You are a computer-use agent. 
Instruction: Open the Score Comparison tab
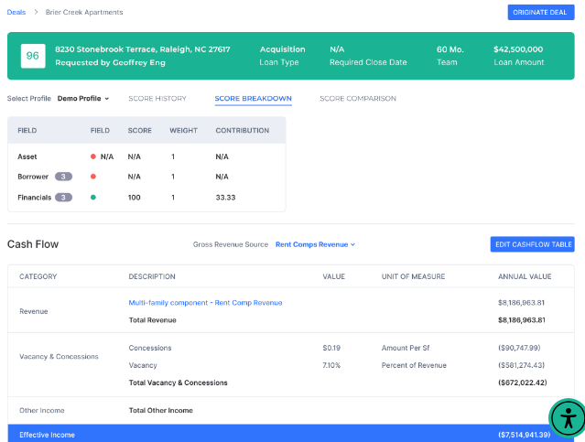[357, 98]
